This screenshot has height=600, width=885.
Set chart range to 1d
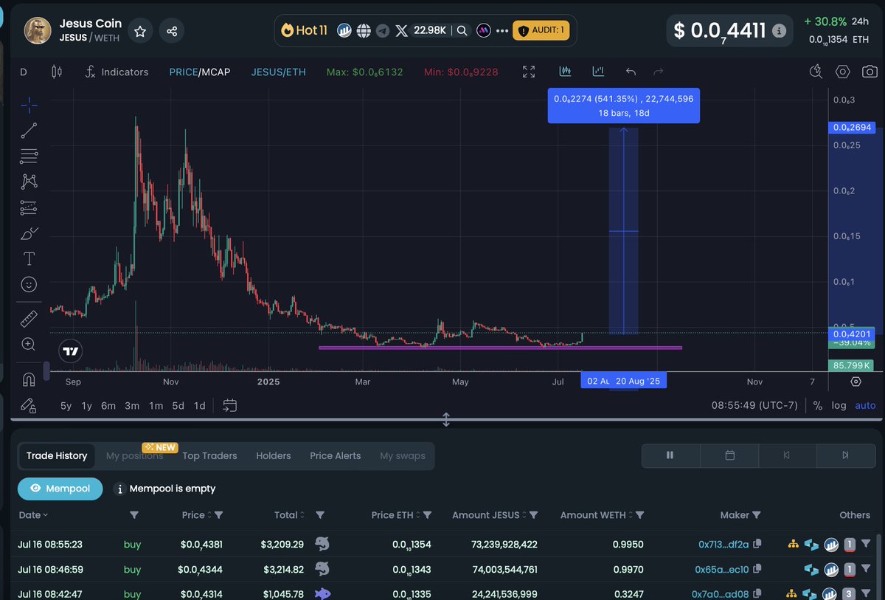(x=199, y=405)
